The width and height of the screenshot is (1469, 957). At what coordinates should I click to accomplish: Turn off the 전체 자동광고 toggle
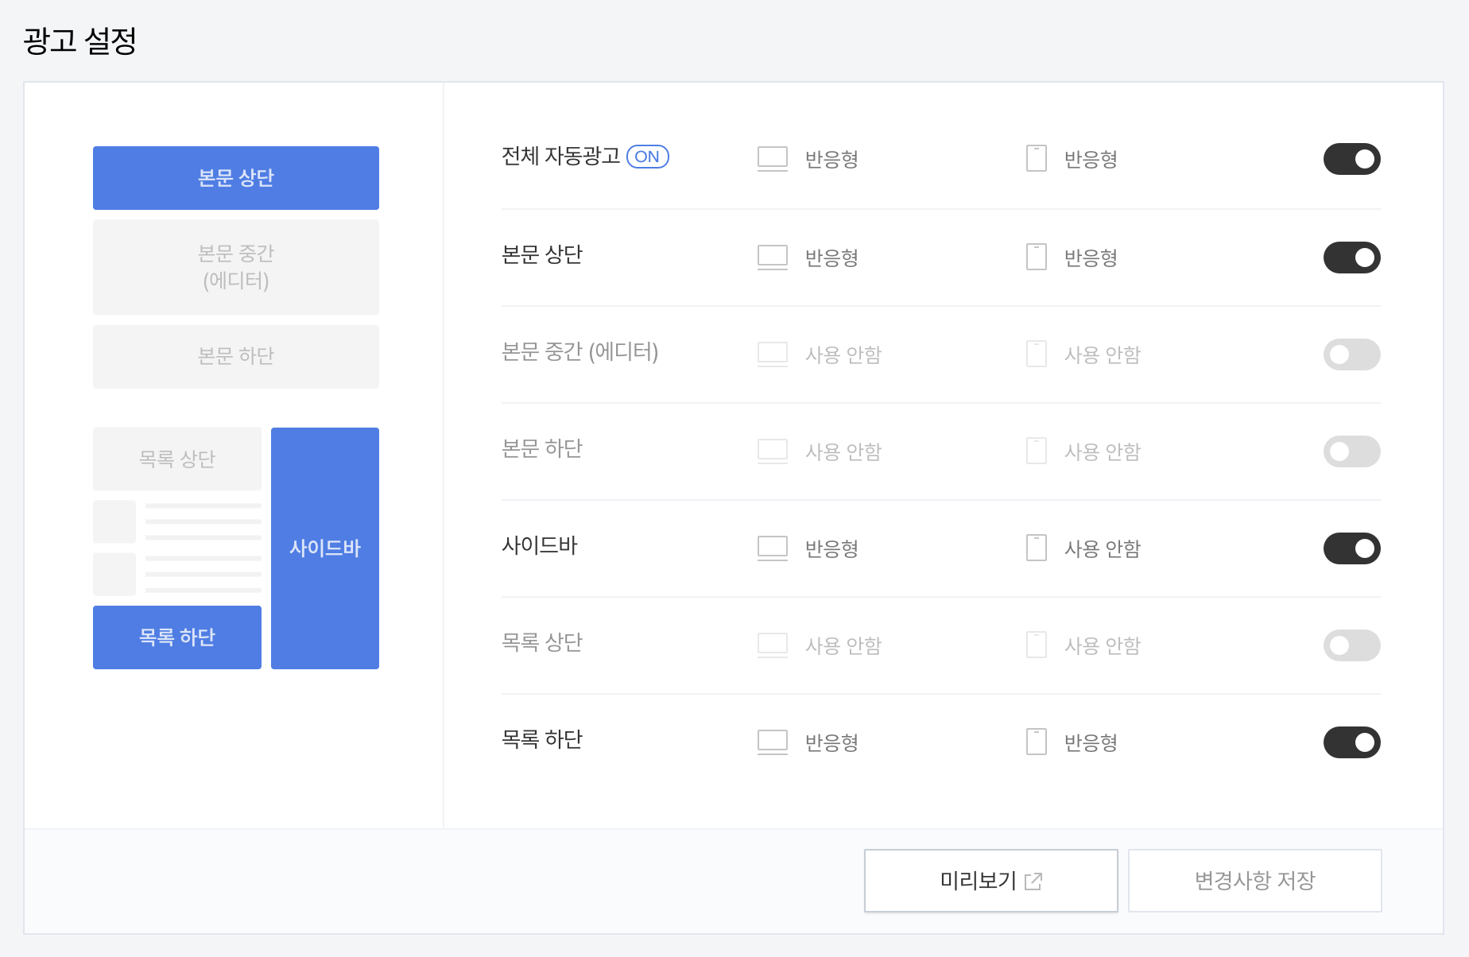pos(1351,159)
